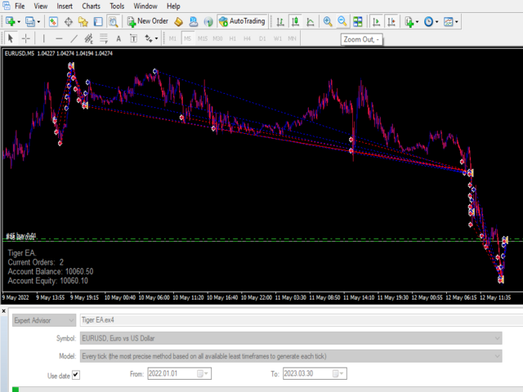Switch chart to bar chart view
The height and width of the screenshot is (392, 523).
pos(280,21)
